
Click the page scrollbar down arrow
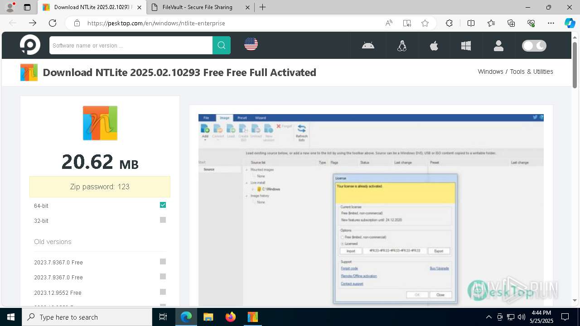575,300
